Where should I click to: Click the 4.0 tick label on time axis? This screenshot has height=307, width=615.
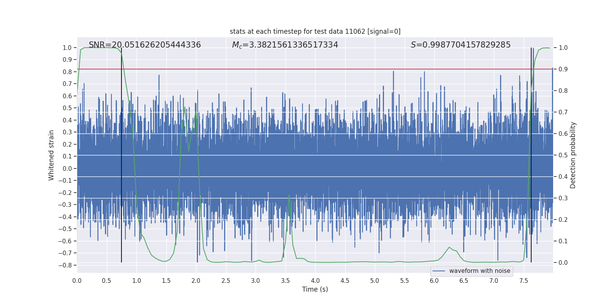[315, 281]
